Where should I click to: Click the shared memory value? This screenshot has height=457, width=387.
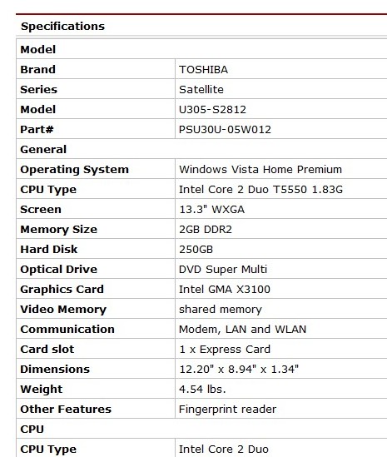pyautogui.click(x=221, y=309)
